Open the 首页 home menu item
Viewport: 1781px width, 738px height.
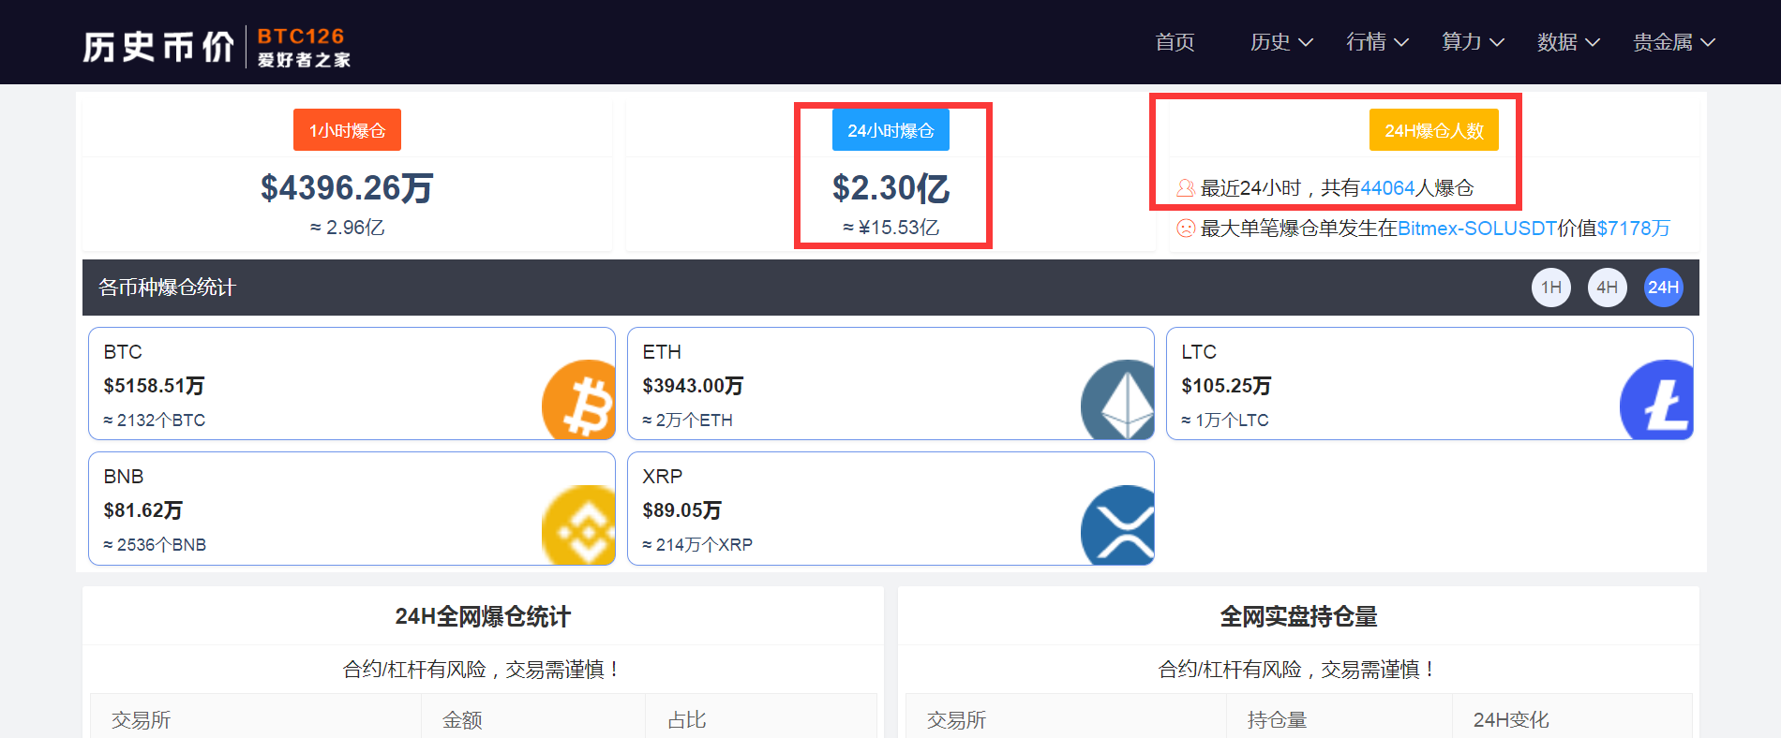click(1175, 42)
